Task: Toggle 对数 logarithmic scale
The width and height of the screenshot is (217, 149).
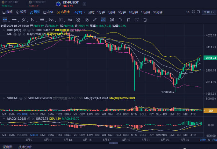Action: coord(203,140)
